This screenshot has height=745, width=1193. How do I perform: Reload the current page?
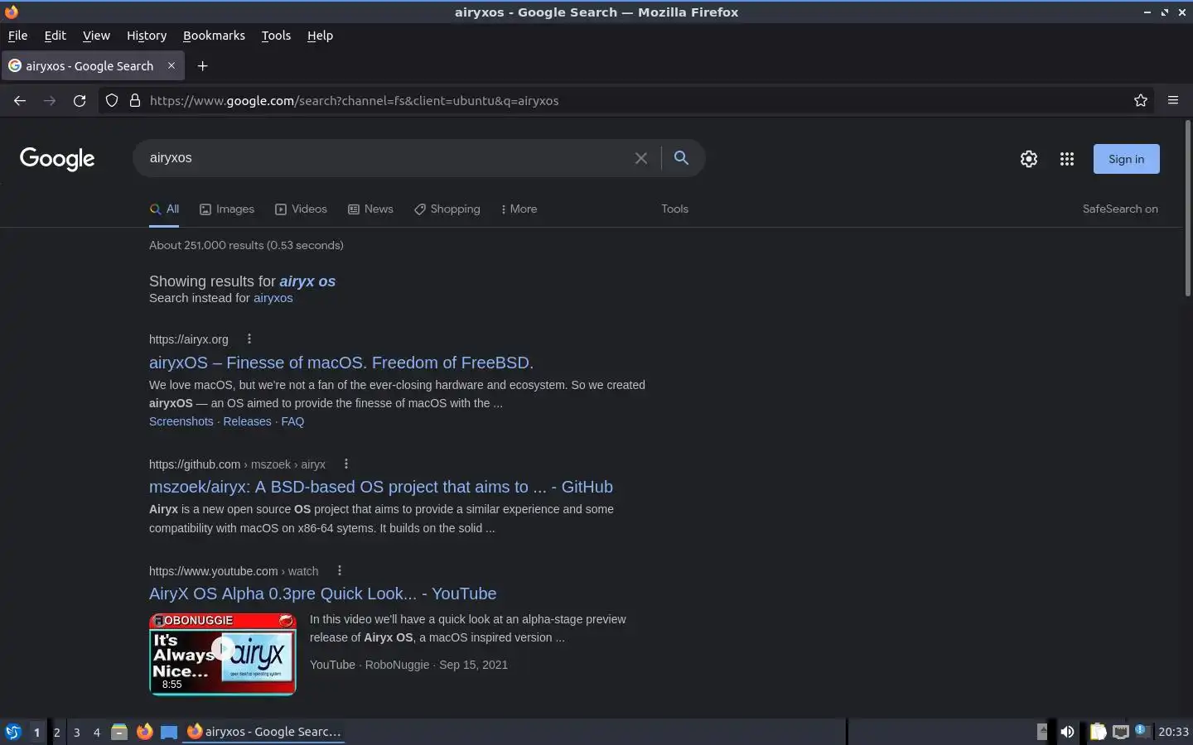click(80, 100)
